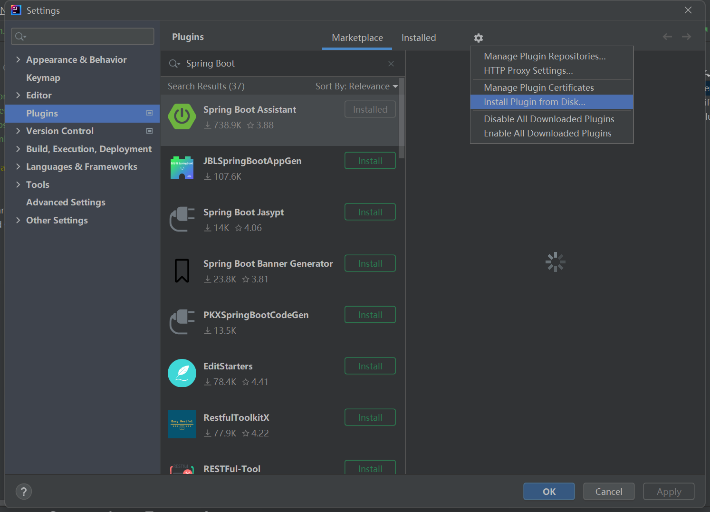Switch to the Marketplace tab
The width and height of the screenshot is (710, 512).
pyautogui.click(x=357, y=38)
